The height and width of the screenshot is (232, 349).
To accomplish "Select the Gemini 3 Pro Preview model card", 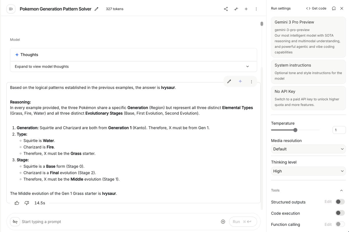I will click(308, 37).
